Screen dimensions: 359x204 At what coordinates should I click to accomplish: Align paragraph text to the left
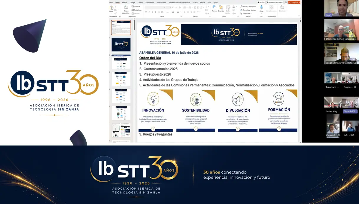(185, 12)
